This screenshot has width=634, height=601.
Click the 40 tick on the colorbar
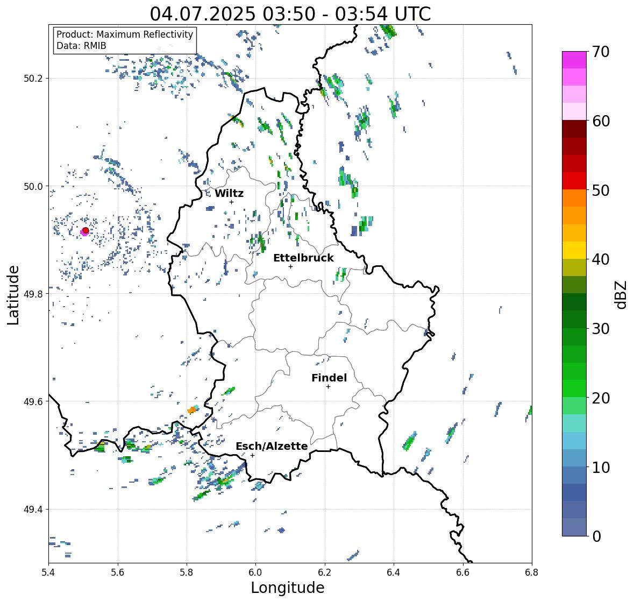pos(601,259)
